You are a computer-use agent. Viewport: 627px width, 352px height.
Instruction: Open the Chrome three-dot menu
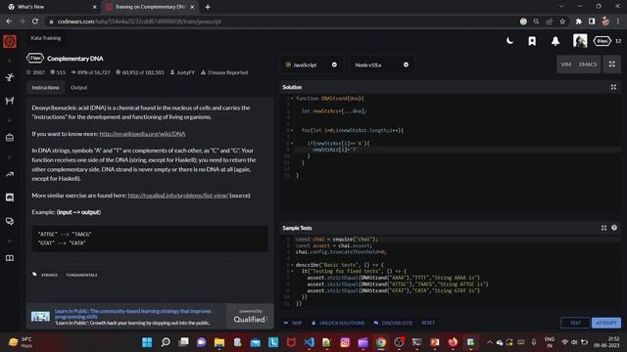point(618,22)
